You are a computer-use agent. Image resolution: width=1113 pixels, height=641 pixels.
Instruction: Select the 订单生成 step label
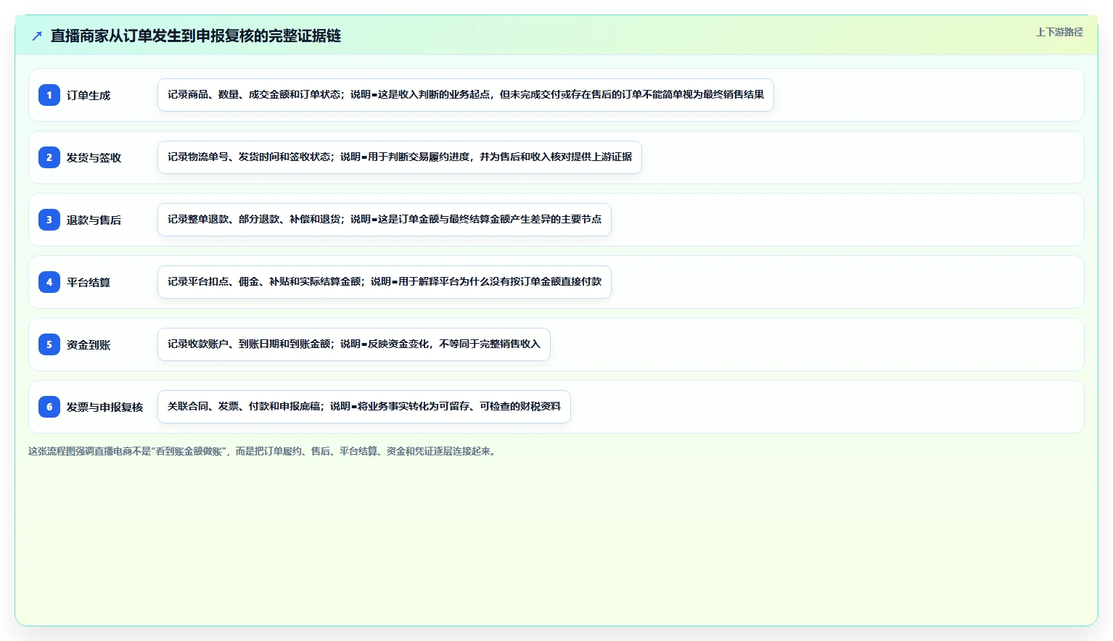pos(89,95)
